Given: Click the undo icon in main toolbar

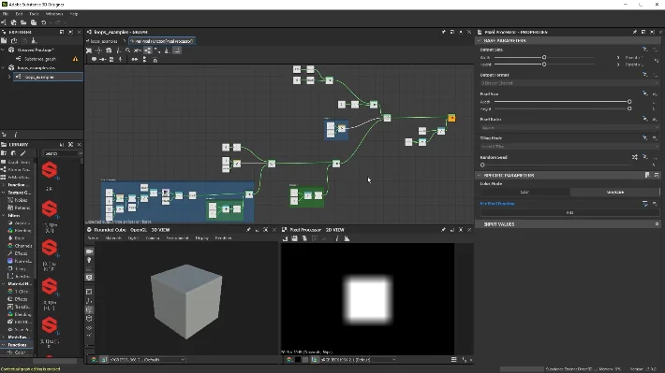Looking at the screenshot, I should click(44, 22).
